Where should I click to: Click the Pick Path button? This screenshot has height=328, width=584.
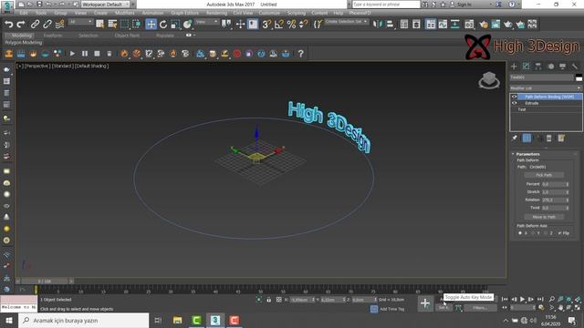click(544, 175)
